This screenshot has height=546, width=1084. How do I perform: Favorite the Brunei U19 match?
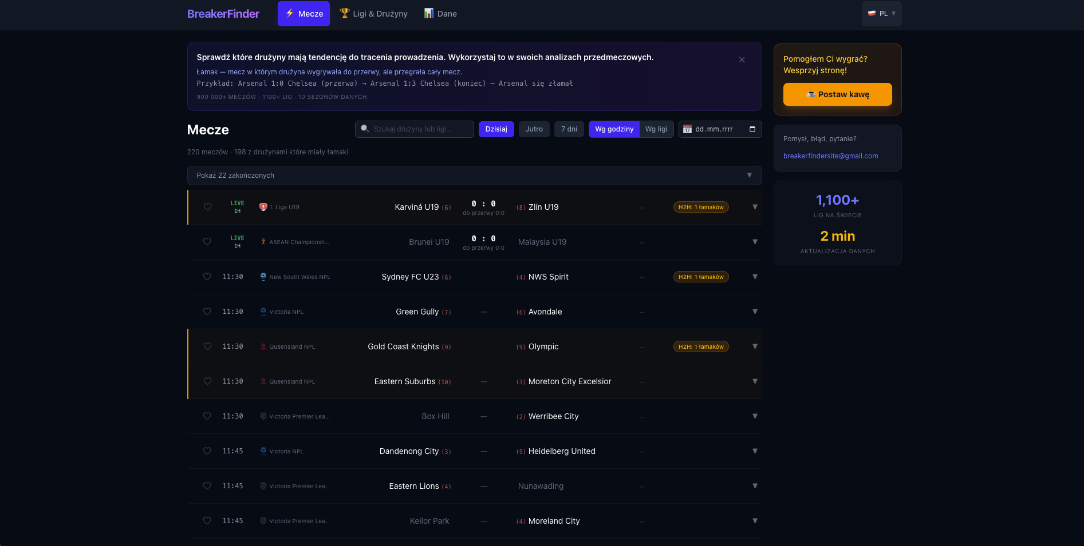point(207,242)
